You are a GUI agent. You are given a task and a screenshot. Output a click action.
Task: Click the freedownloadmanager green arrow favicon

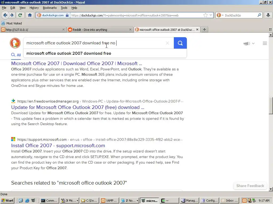click(13, 101)
